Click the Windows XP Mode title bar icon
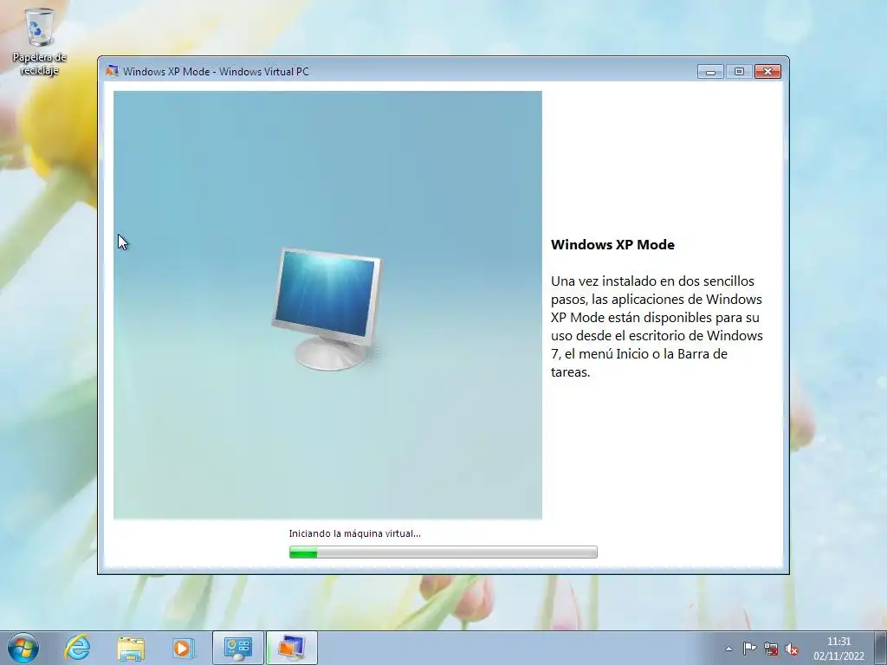This screenshot has height=665, width=887. (112, 71)
